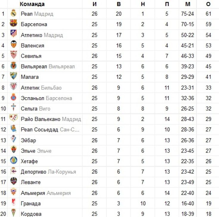Open the Депортиво Ла-Корунья team link
219x217 pixels.
(x=48, y=172)
